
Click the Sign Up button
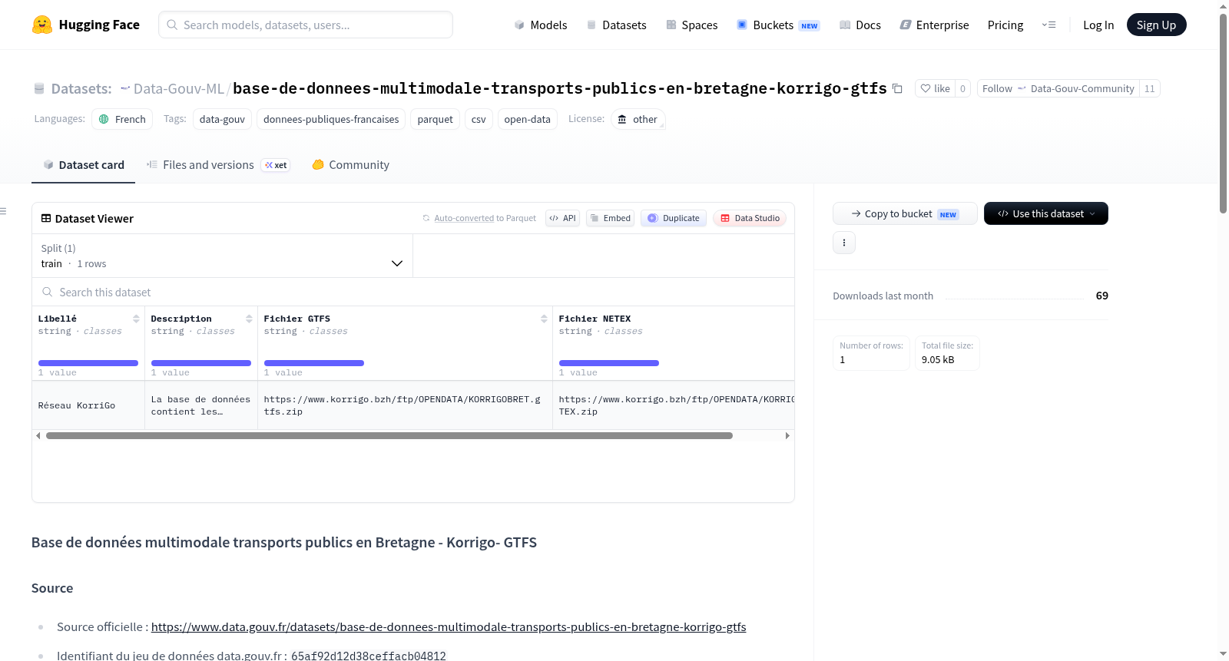(x=1156, y=25)
